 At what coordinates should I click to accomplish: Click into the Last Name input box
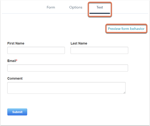coord(99,50)
